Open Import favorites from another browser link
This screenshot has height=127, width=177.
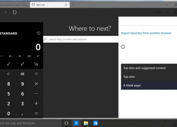(146, 33)
